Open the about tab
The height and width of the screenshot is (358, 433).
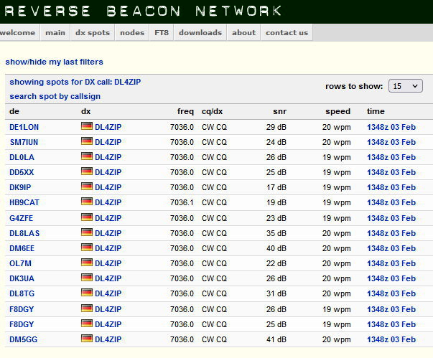pos(244,32)
